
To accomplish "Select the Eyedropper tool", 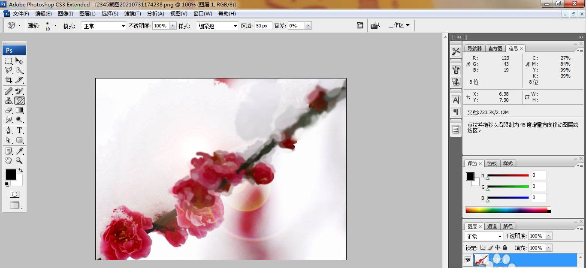I will coord(20,151).
